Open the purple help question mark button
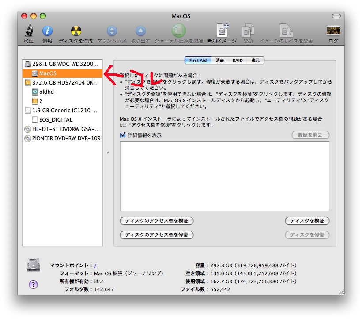 pos(33,284)
